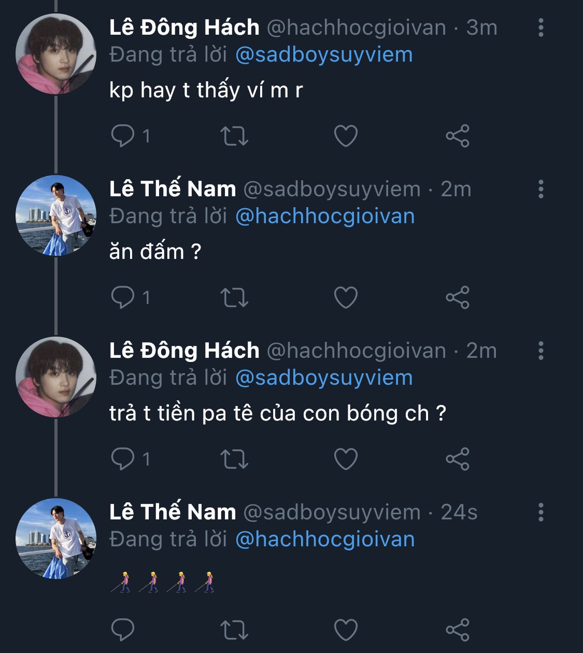Share the "ăn đấm ?" tweet
This screenshot has height=653, width=583.
pyautogui.click(x=458, y=297)
